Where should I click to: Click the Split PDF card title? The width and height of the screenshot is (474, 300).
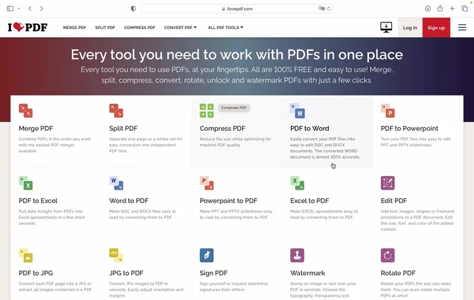tap(123, 129)
